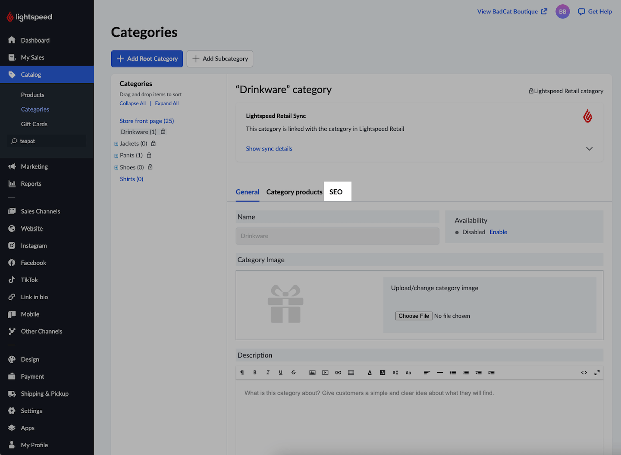
Task: Enable the Drinkware category availability
Action: (498, 232)
